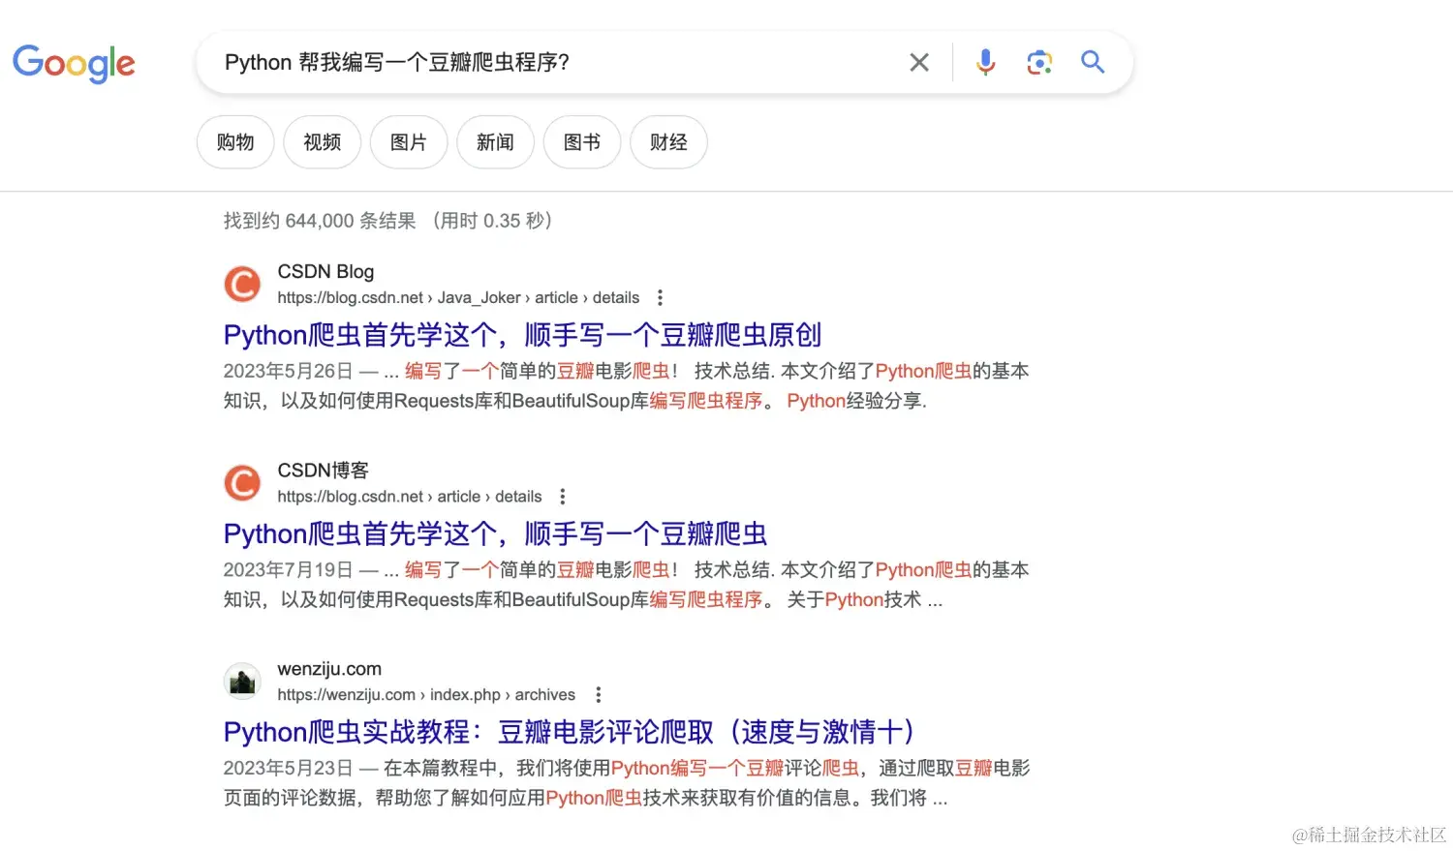Click the CSDN Blog site name

point(325,272)
